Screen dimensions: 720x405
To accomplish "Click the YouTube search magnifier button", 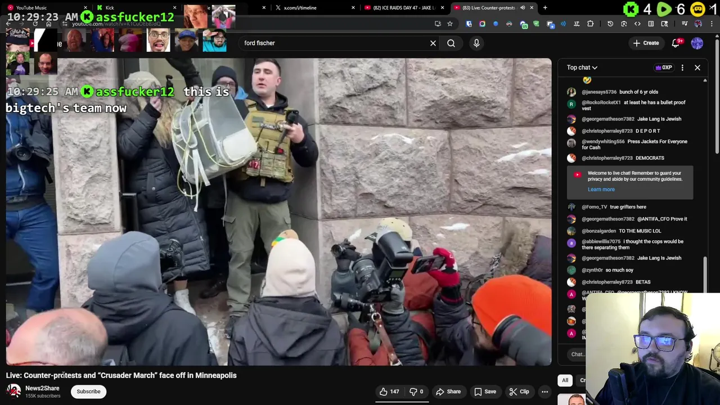I will (451, 43).
